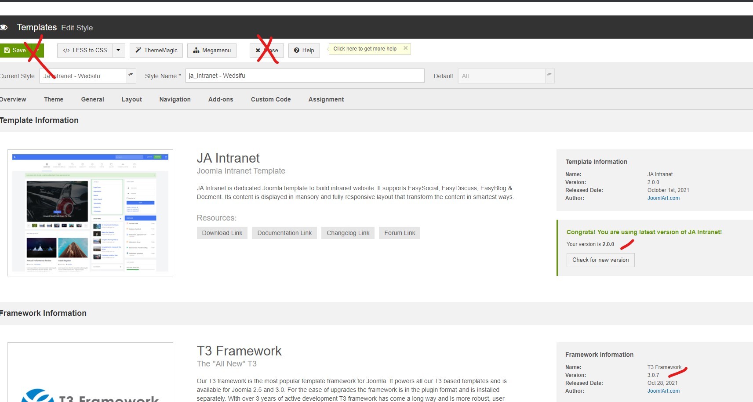This screenshot has width=753, height=402.
Task: Visit the Changelog Link
Action: coord(348,233)
